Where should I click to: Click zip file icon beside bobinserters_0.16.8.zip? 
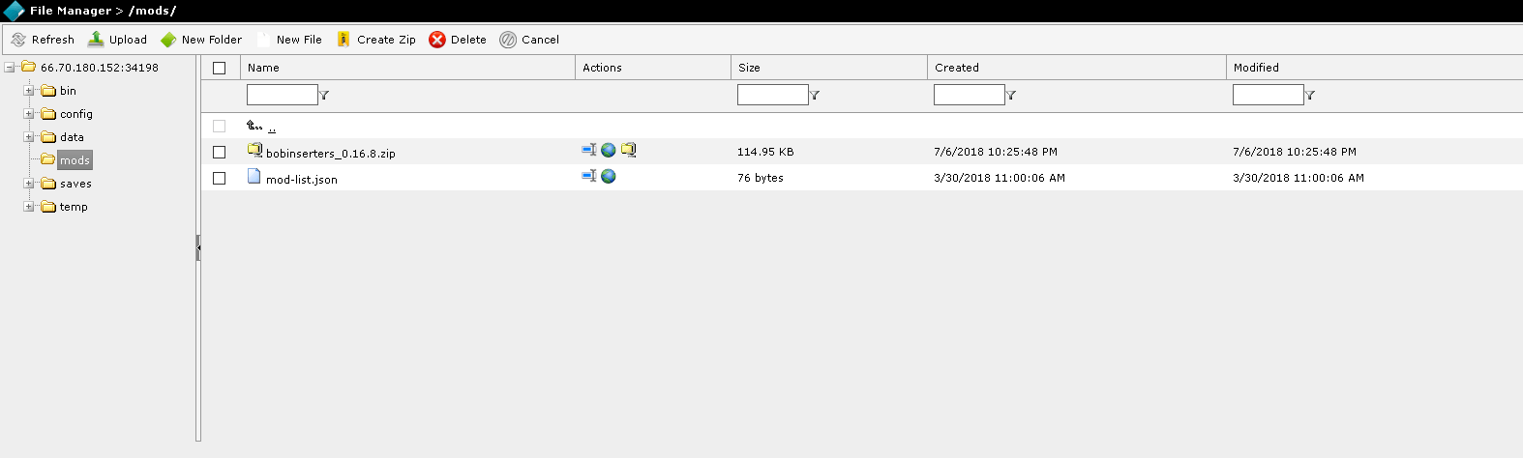pyautogui.click(x=254, y=150)
